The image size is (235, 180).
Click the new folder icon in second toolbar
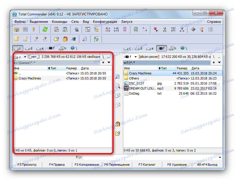(56, 39)
